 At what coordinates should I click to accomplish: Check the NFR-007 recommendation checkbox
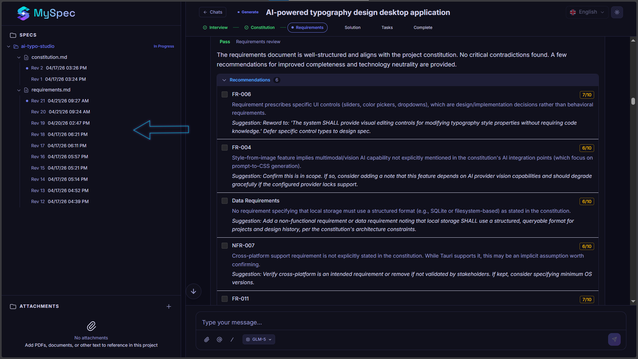click(x=225, y=246)
